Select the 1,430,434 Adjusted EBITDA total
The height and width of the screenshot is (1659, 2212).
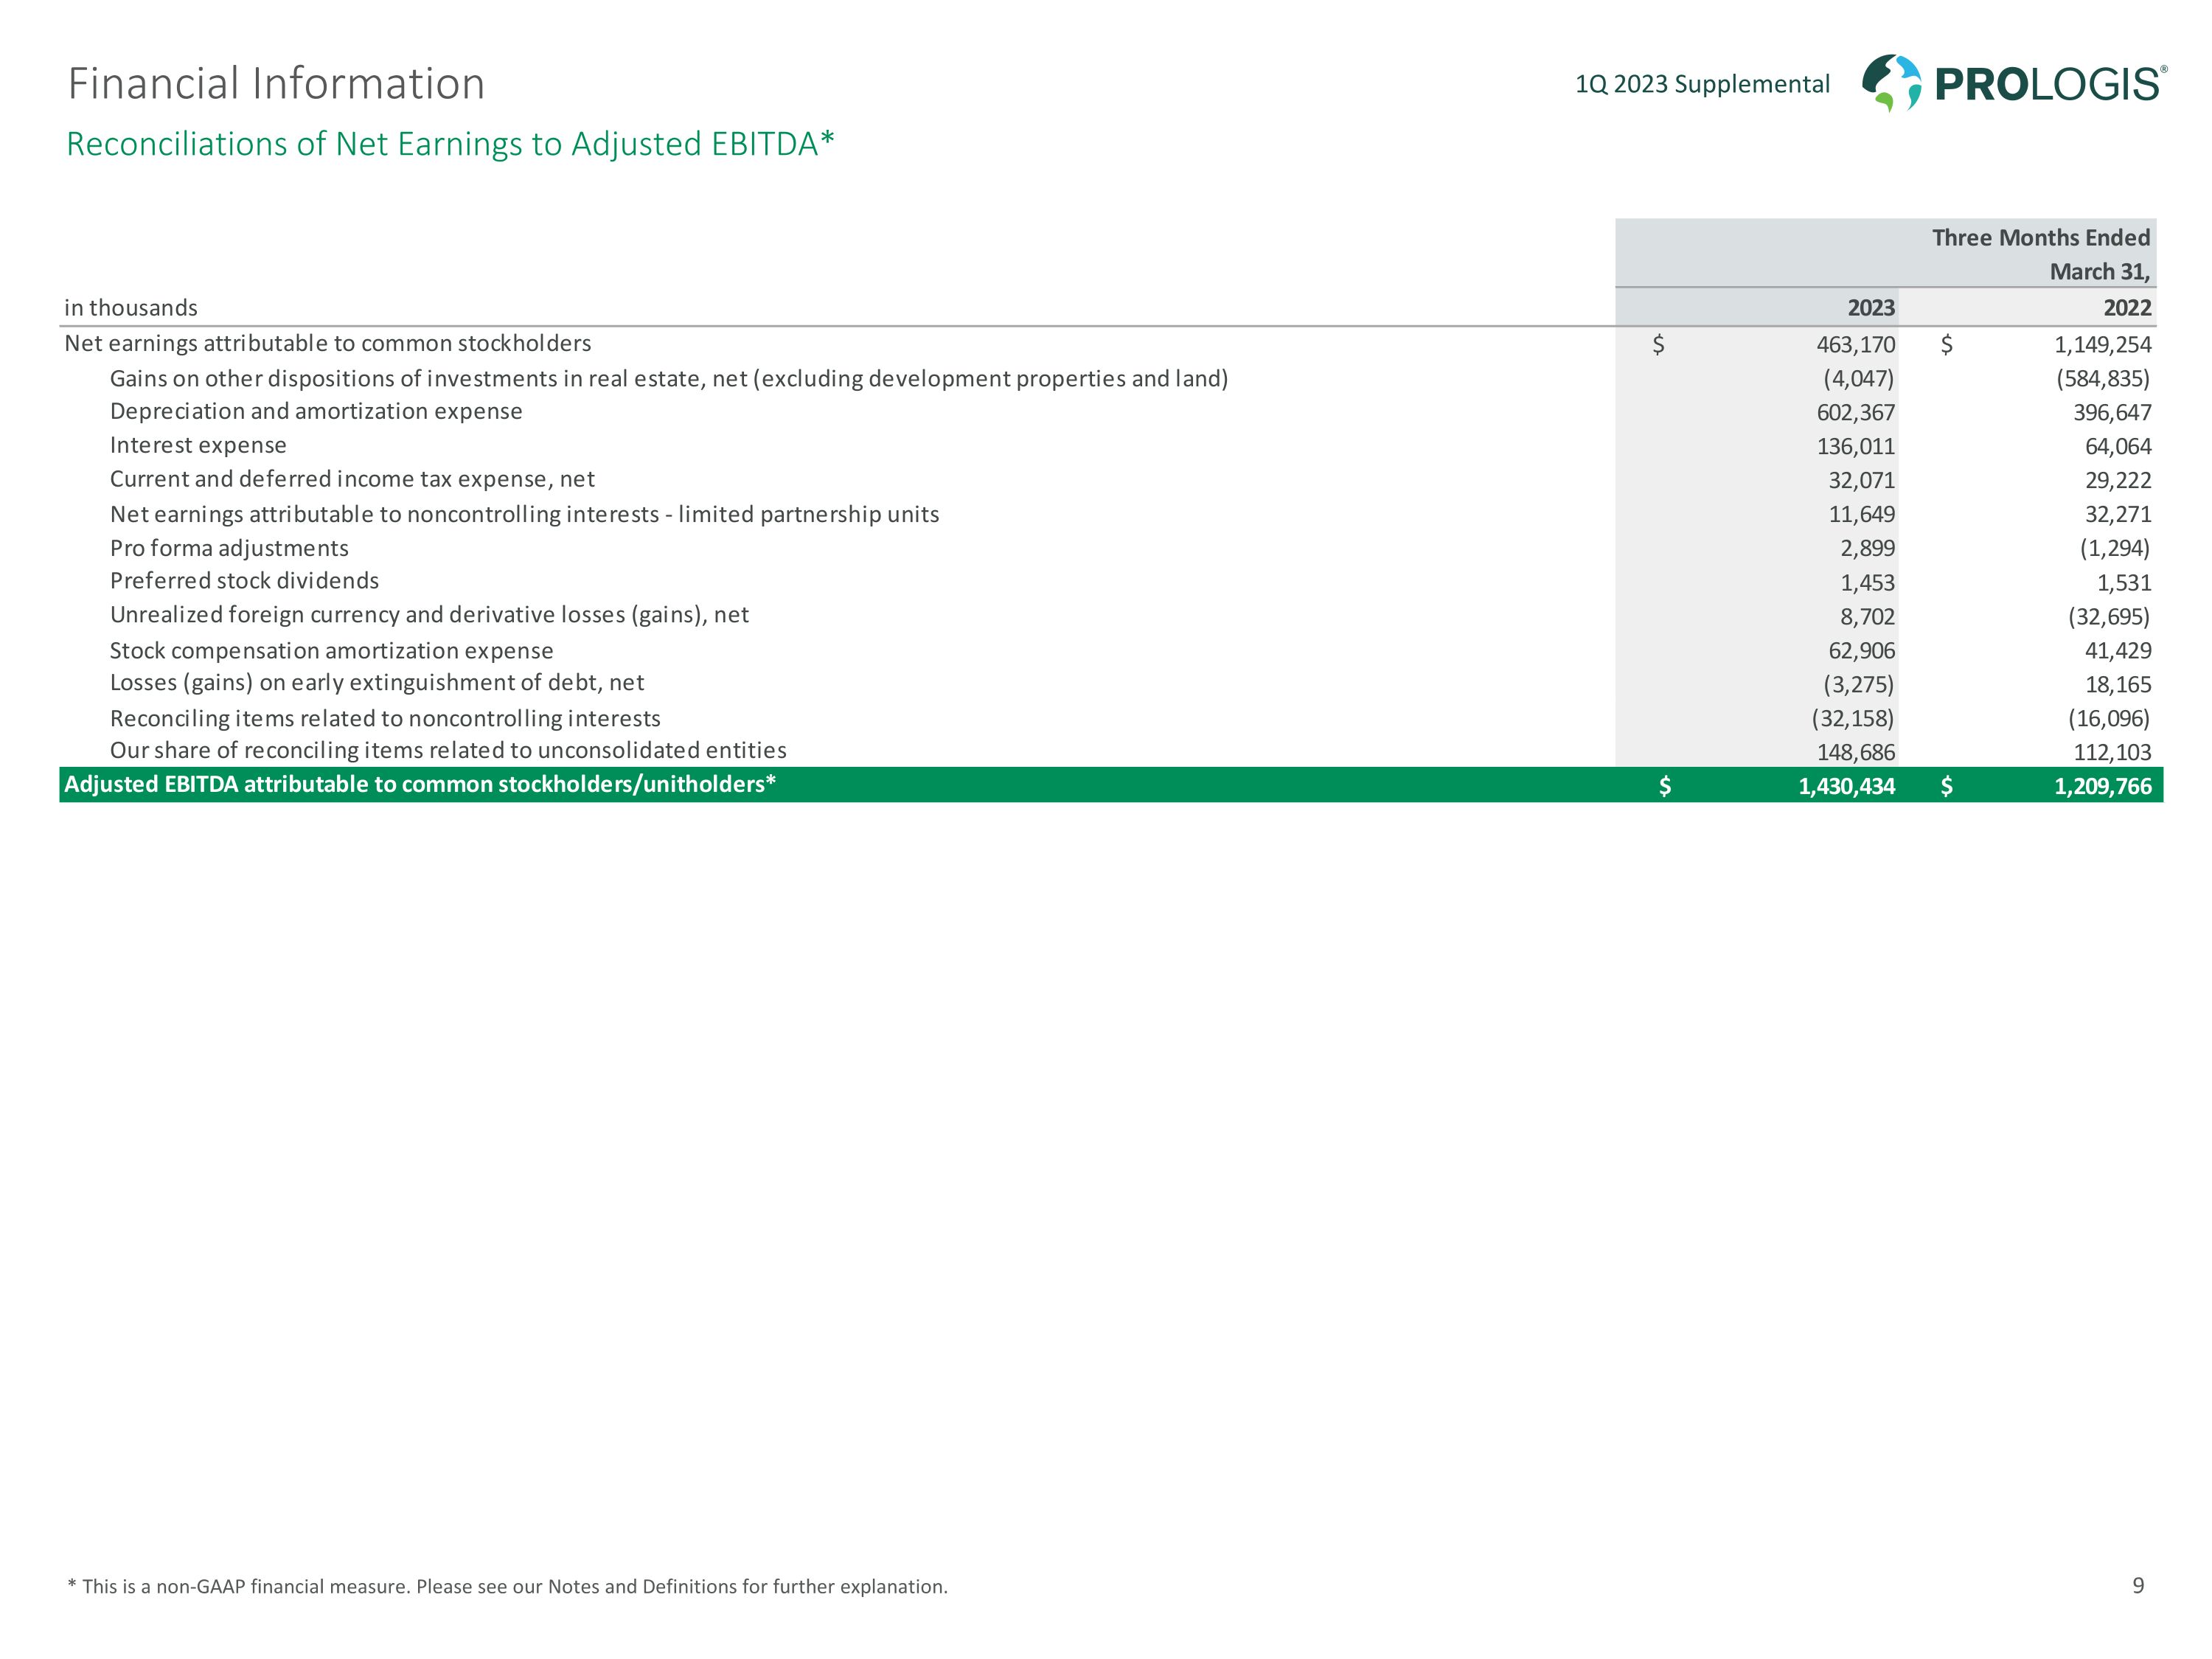[1846, 786]
